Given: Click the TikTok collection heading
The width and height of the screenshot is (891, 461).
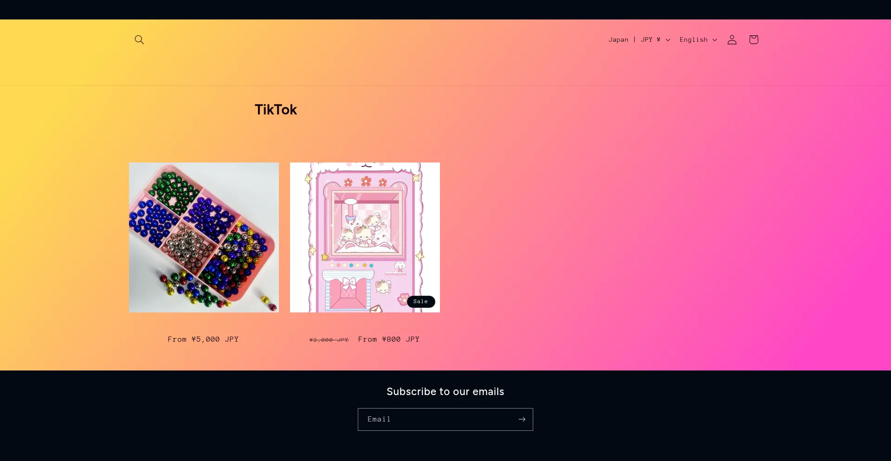Looking at the screenshot, I should pyautogui.click(x=276, y=110).
